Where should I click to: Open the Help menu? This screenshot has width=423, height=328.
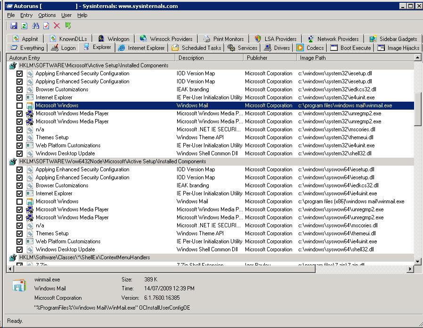82,15
